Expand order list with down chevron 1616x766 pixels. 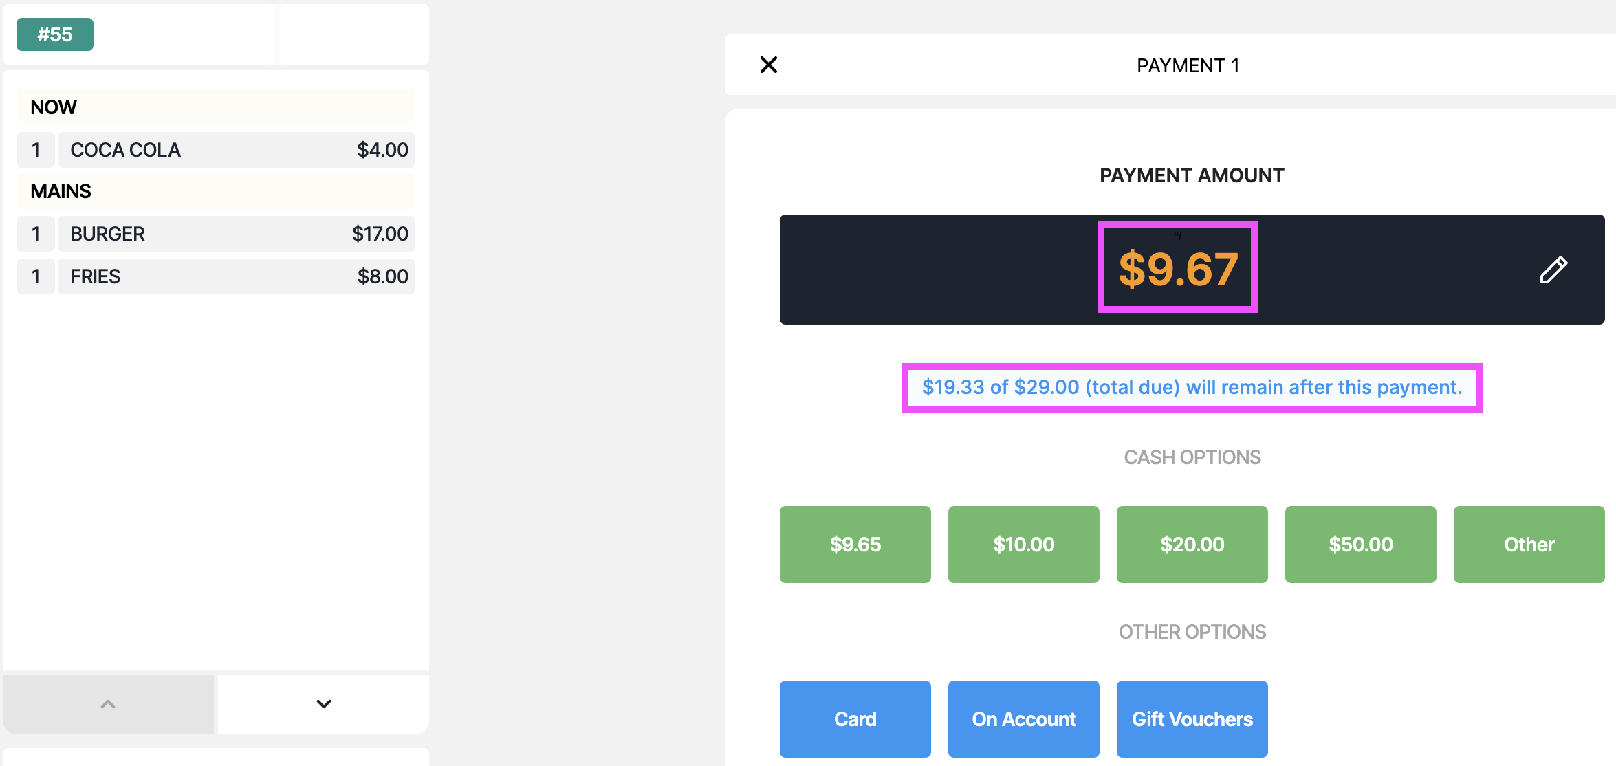point(324,704)
